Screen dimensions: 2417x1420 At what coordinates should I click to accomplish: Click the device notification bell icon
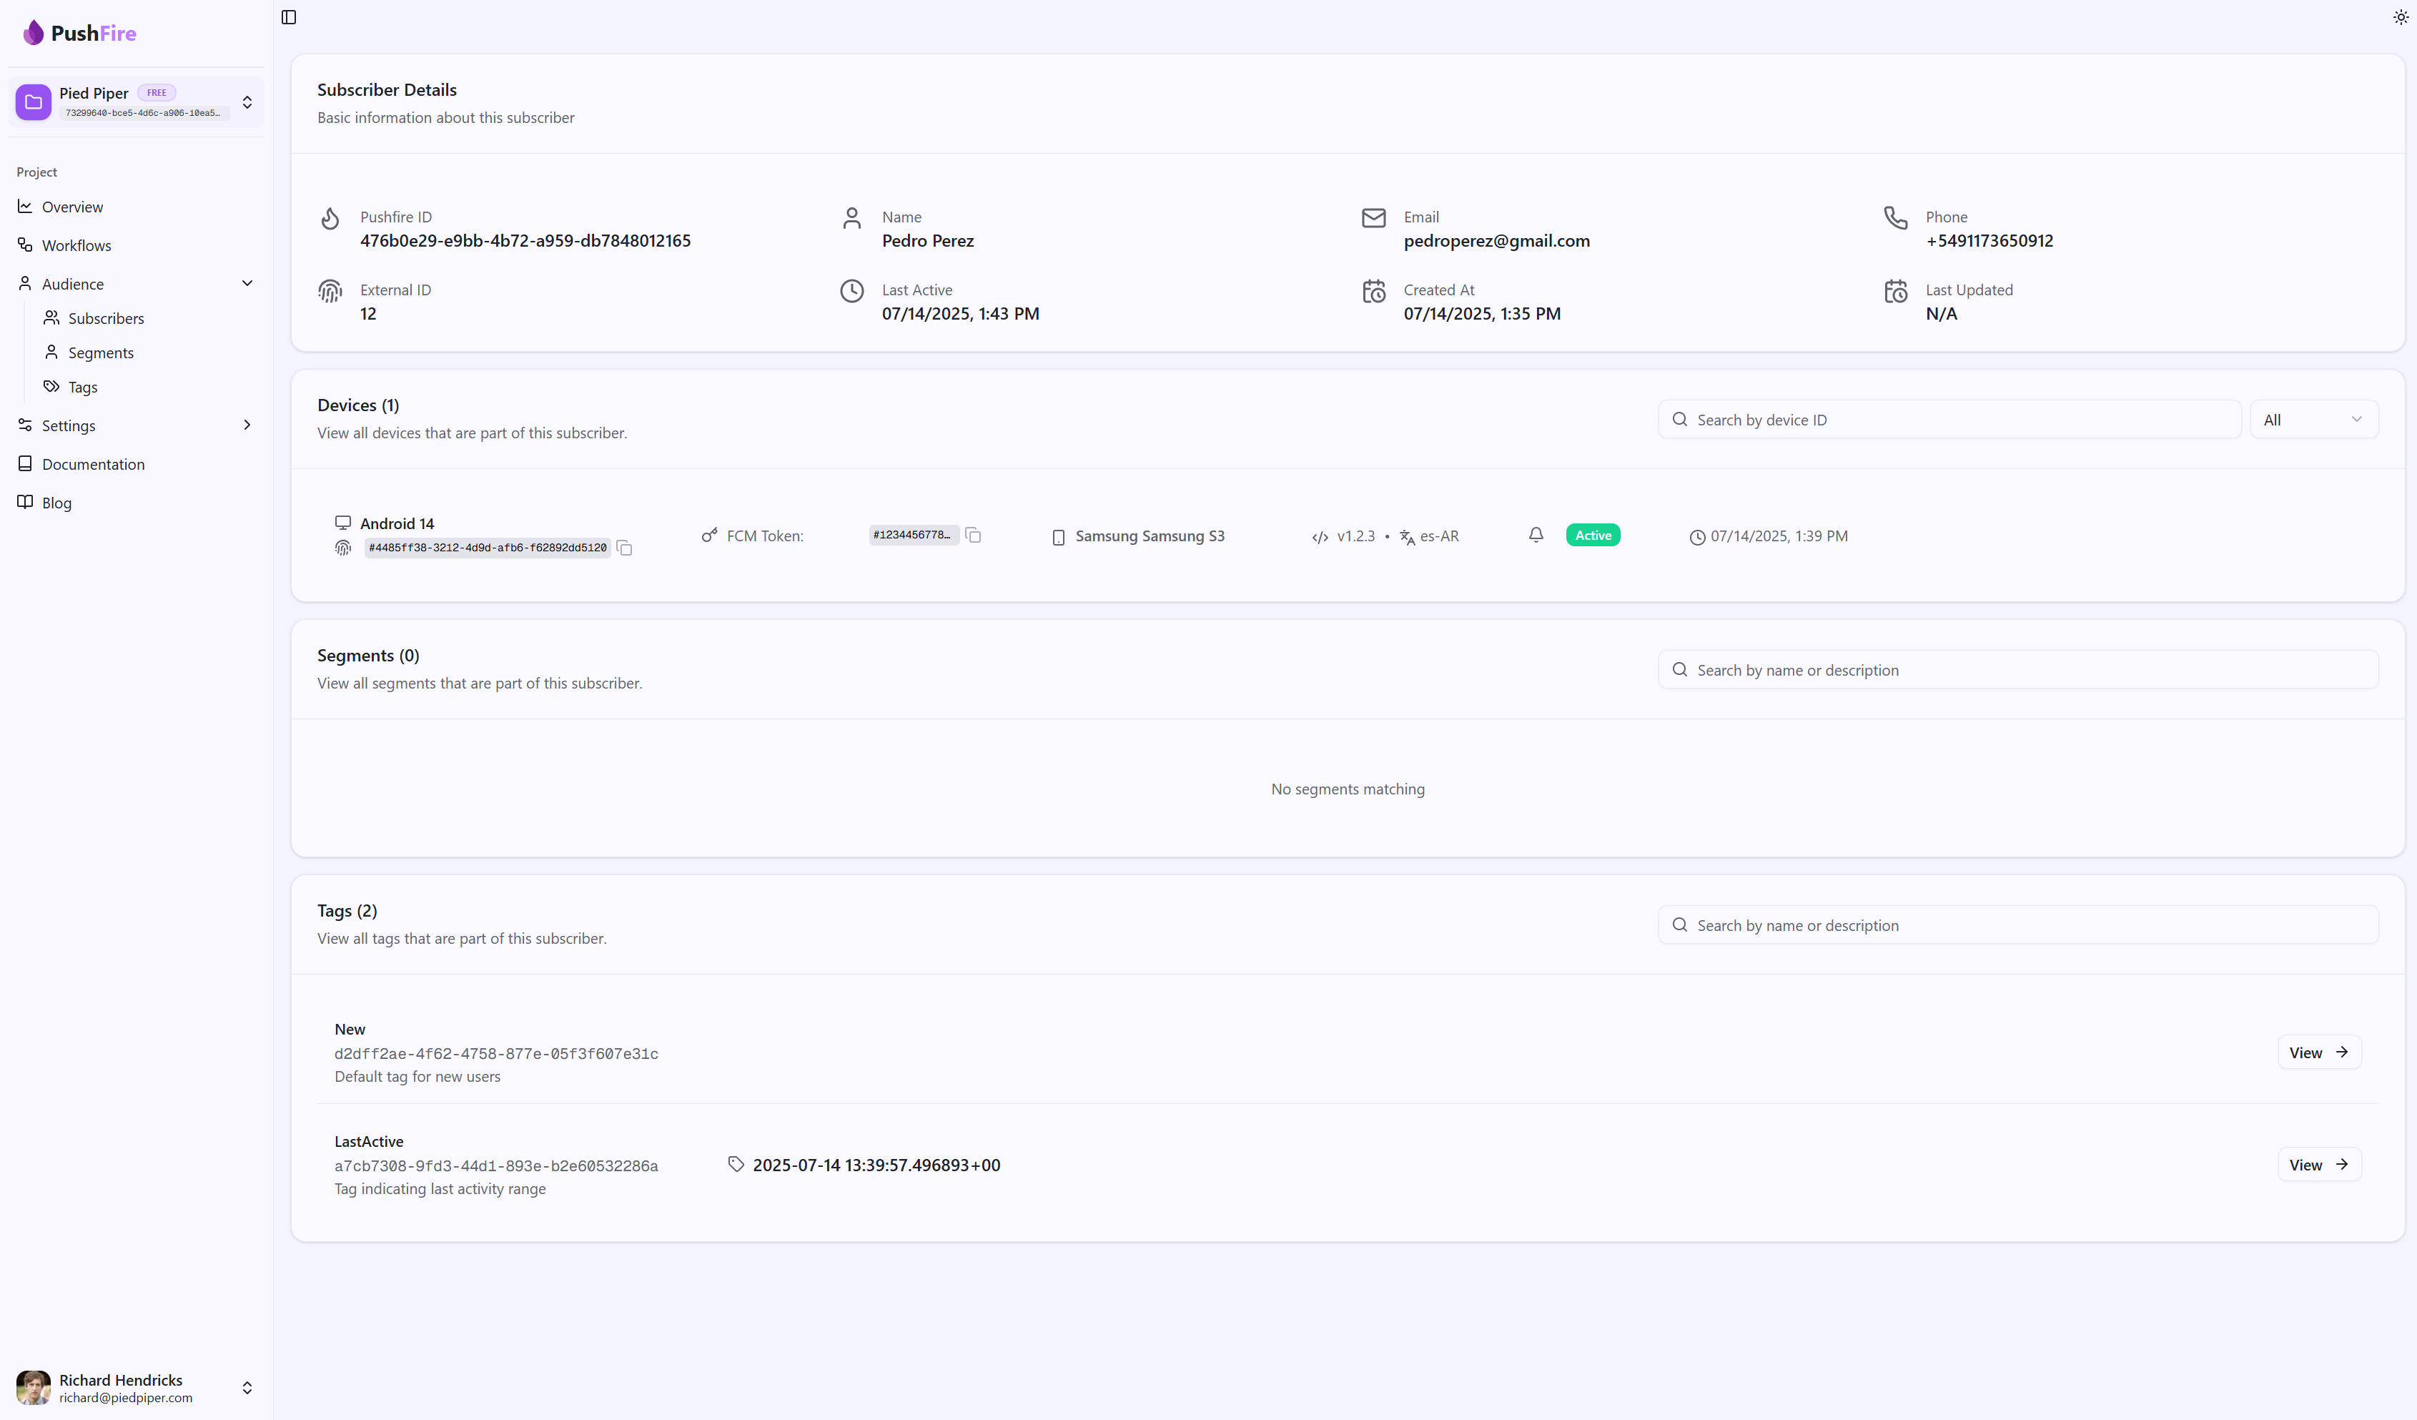pos(1536,536)
